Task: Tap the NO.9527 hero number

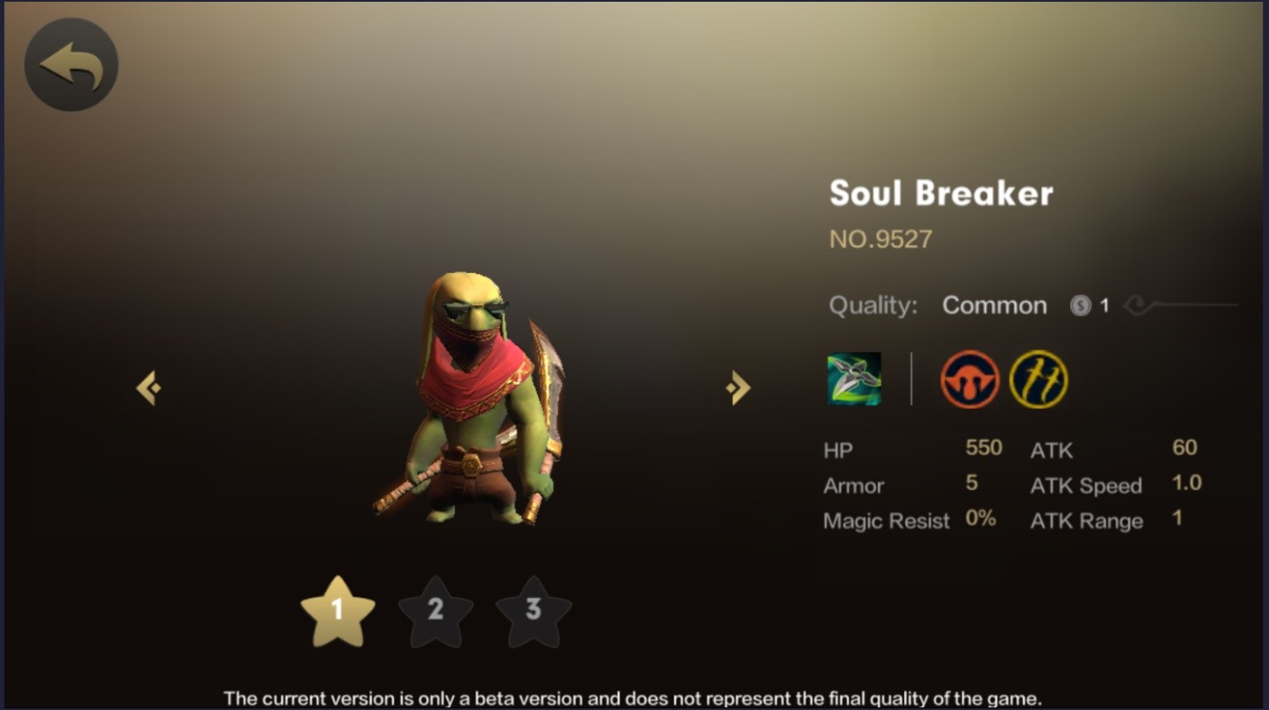Action: [880, 239]
